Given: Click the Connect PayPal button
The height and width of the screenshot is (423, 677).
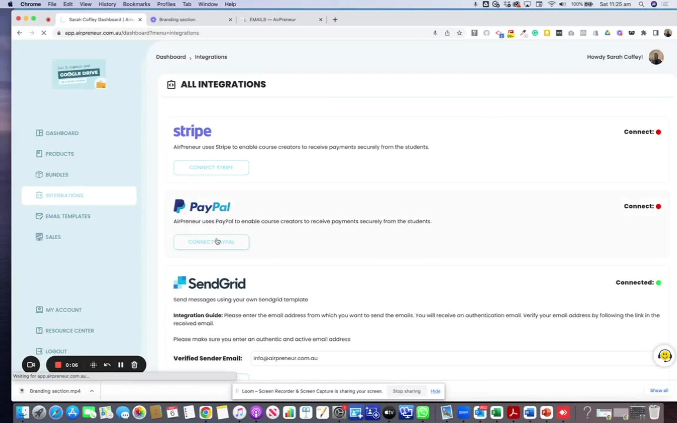Looking at the screenshot, I should tap(211, 242).
